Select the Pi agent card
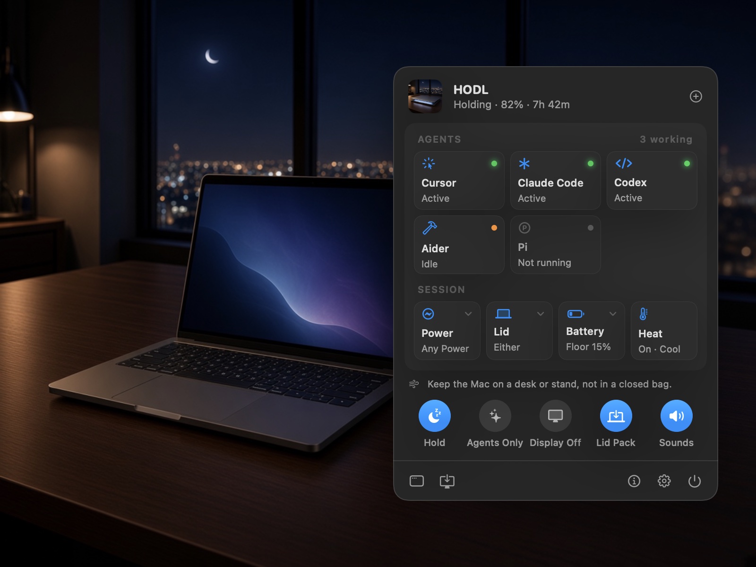 tap(556, 245)
